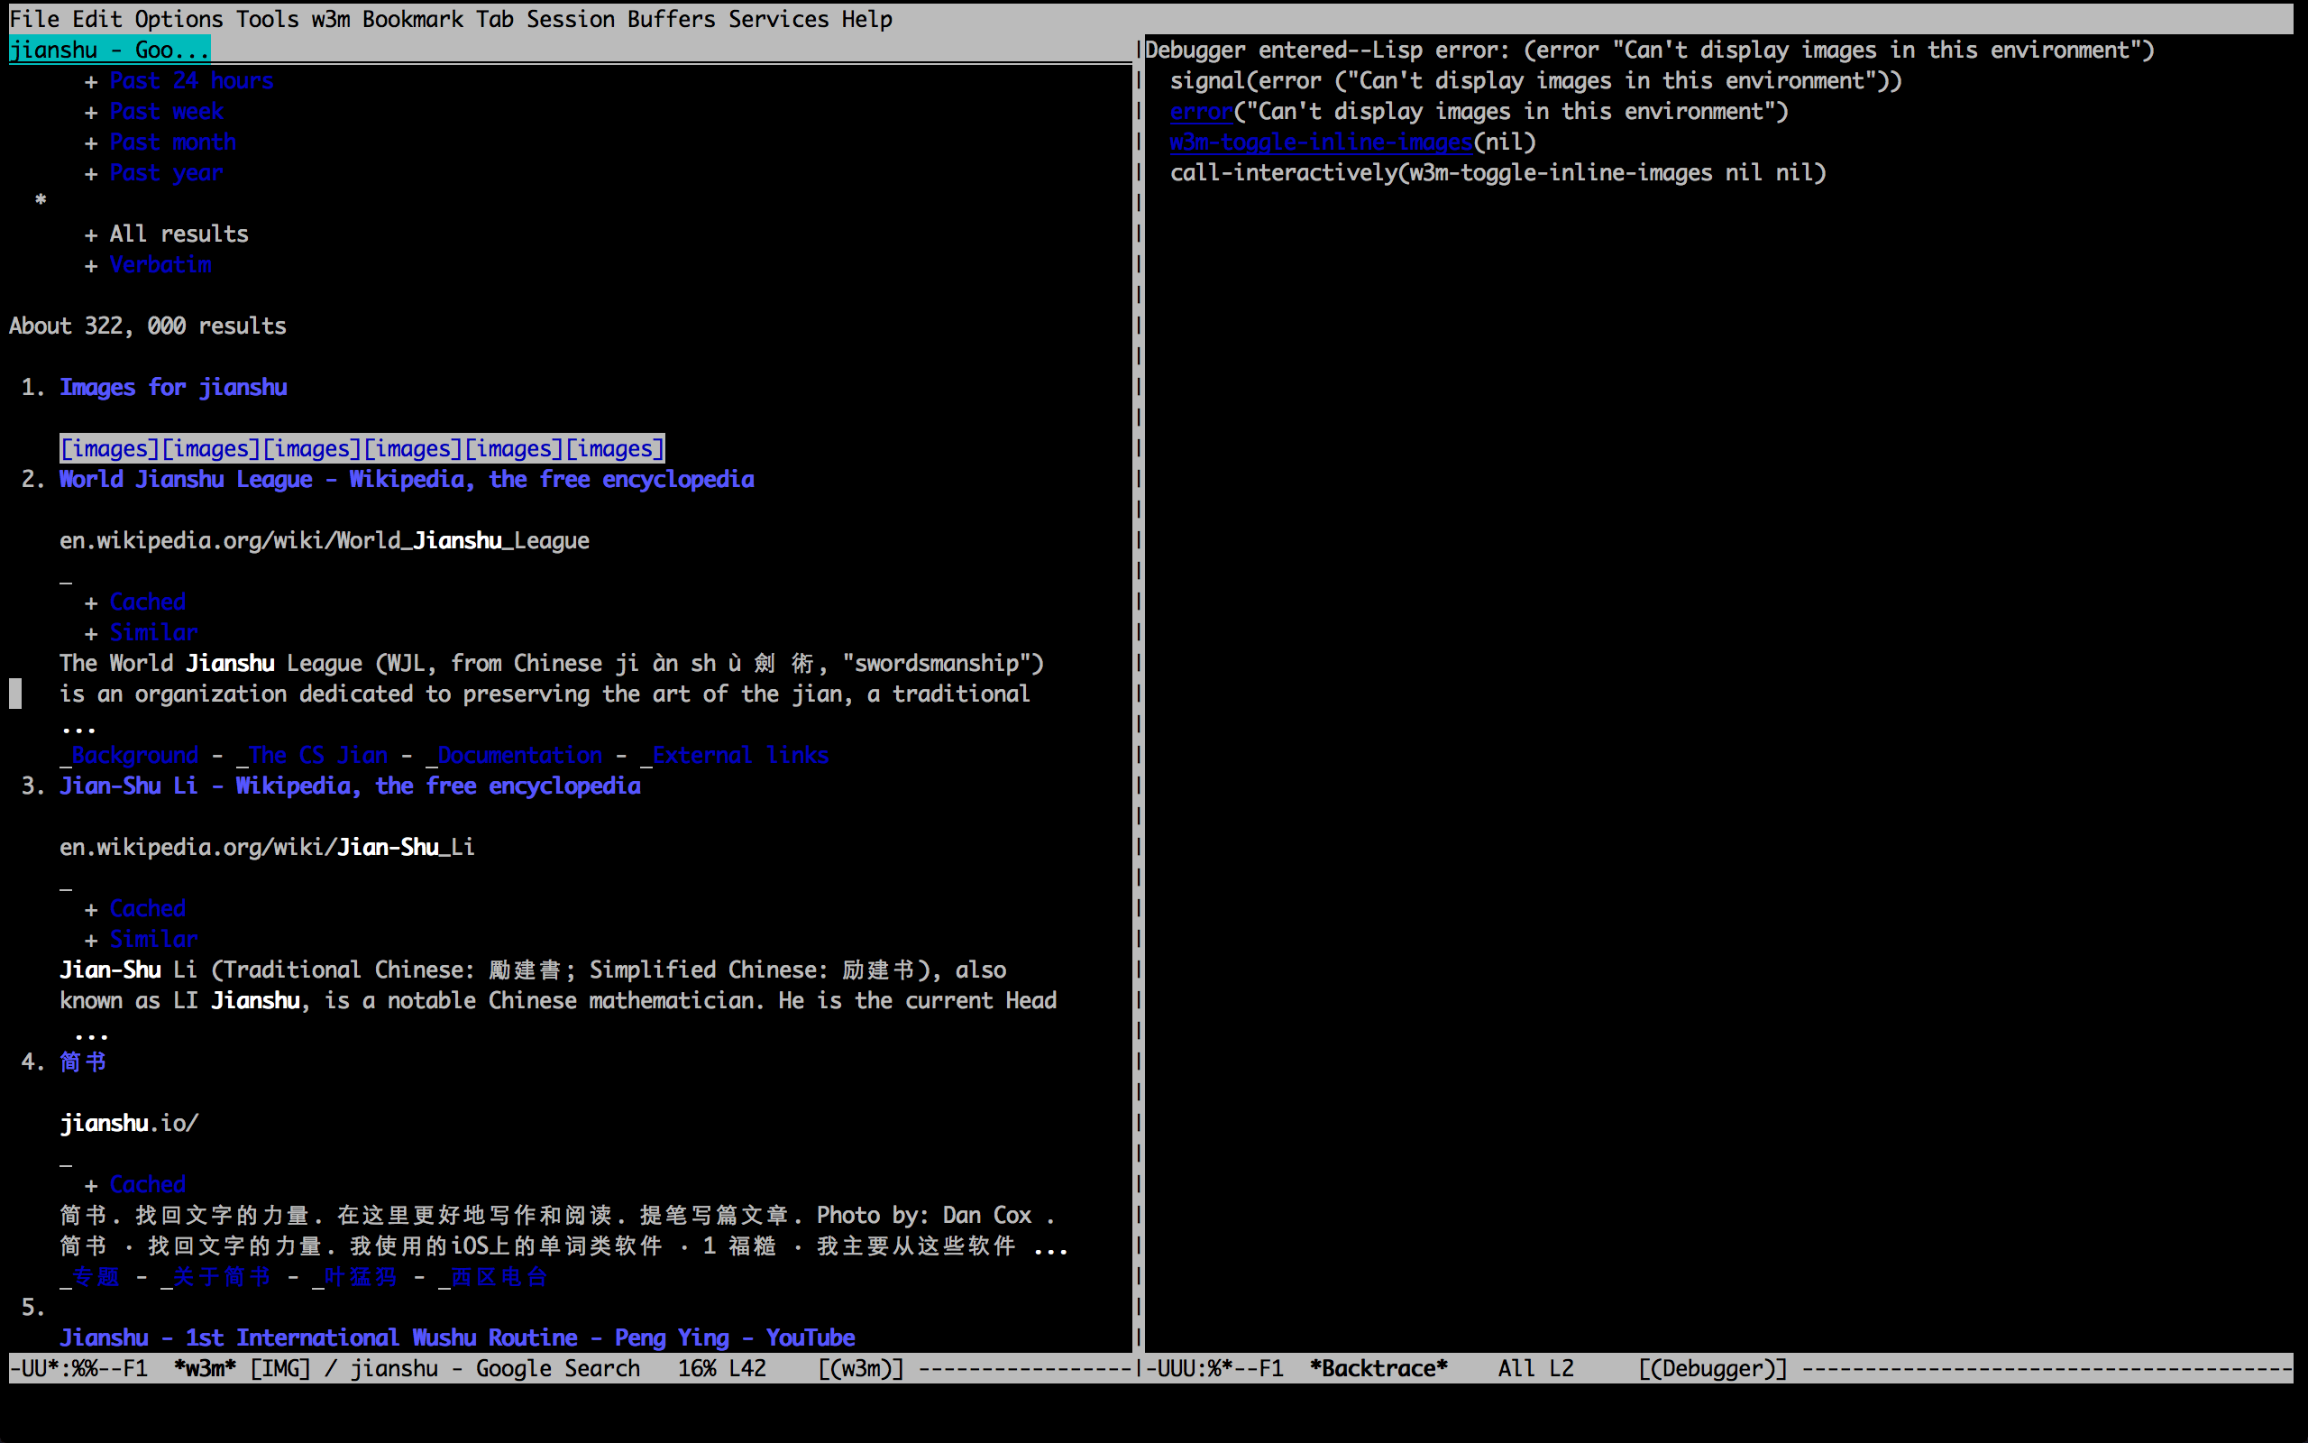2308x1443 pixels.
Task: Click 'Debugger entered--Lisp error' line
Action: 1650,50
